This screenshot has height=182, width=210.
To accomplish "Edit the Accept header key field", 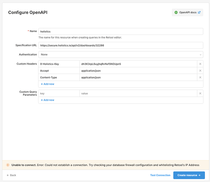I will (x=59, y=71).
